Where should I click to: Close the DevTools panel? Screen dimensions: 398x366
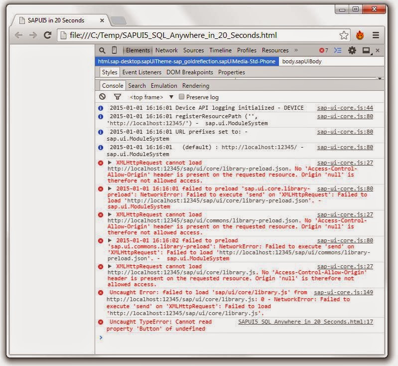378,50
